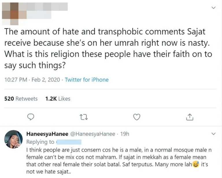222x178 pixels.
Task: Expand the main tweet's options chevron
Action: (x=214, y=8)
